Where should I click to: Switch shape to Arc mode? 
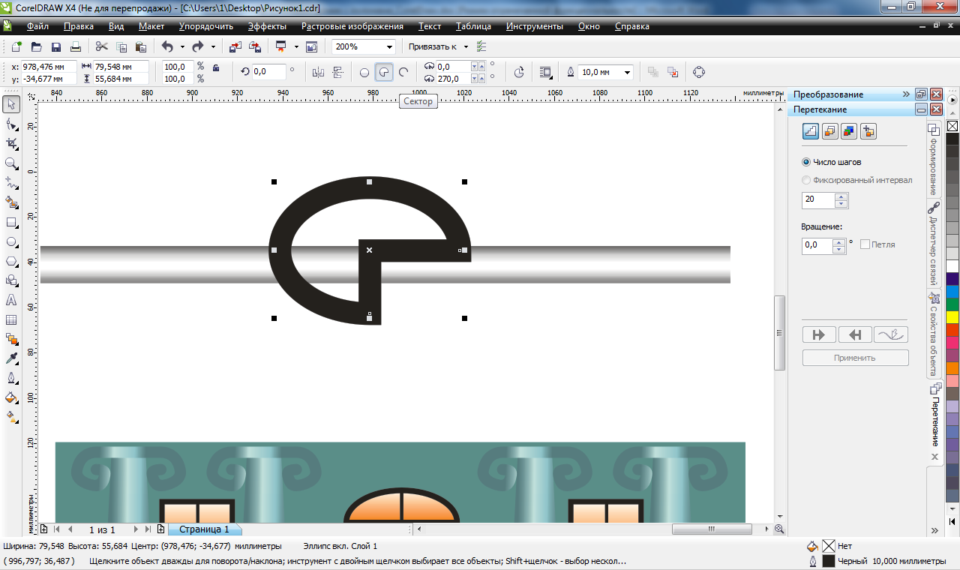pos(403,72)
